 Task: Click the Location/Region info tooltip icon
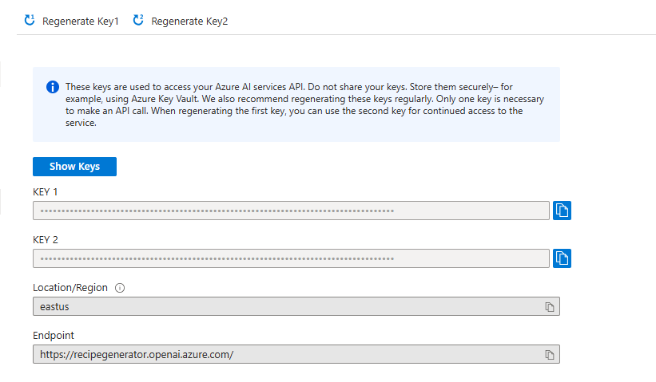pos(120,288)
